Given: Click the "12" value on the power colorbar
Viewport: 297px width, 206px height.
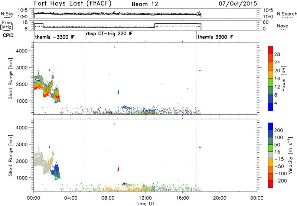Looking at the screenshot, I should click(277, 87).
